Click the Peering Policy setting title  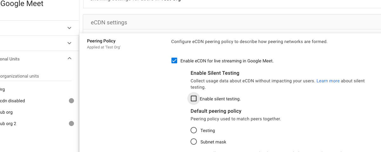coord(101,41)
